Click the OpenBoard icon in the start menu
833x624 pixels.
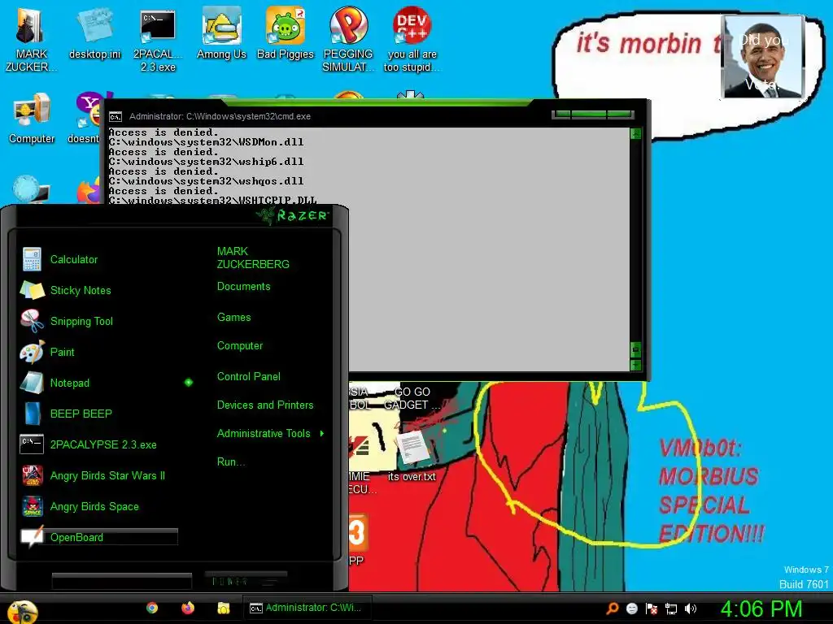pyautogui.click(x=32, y=536)
